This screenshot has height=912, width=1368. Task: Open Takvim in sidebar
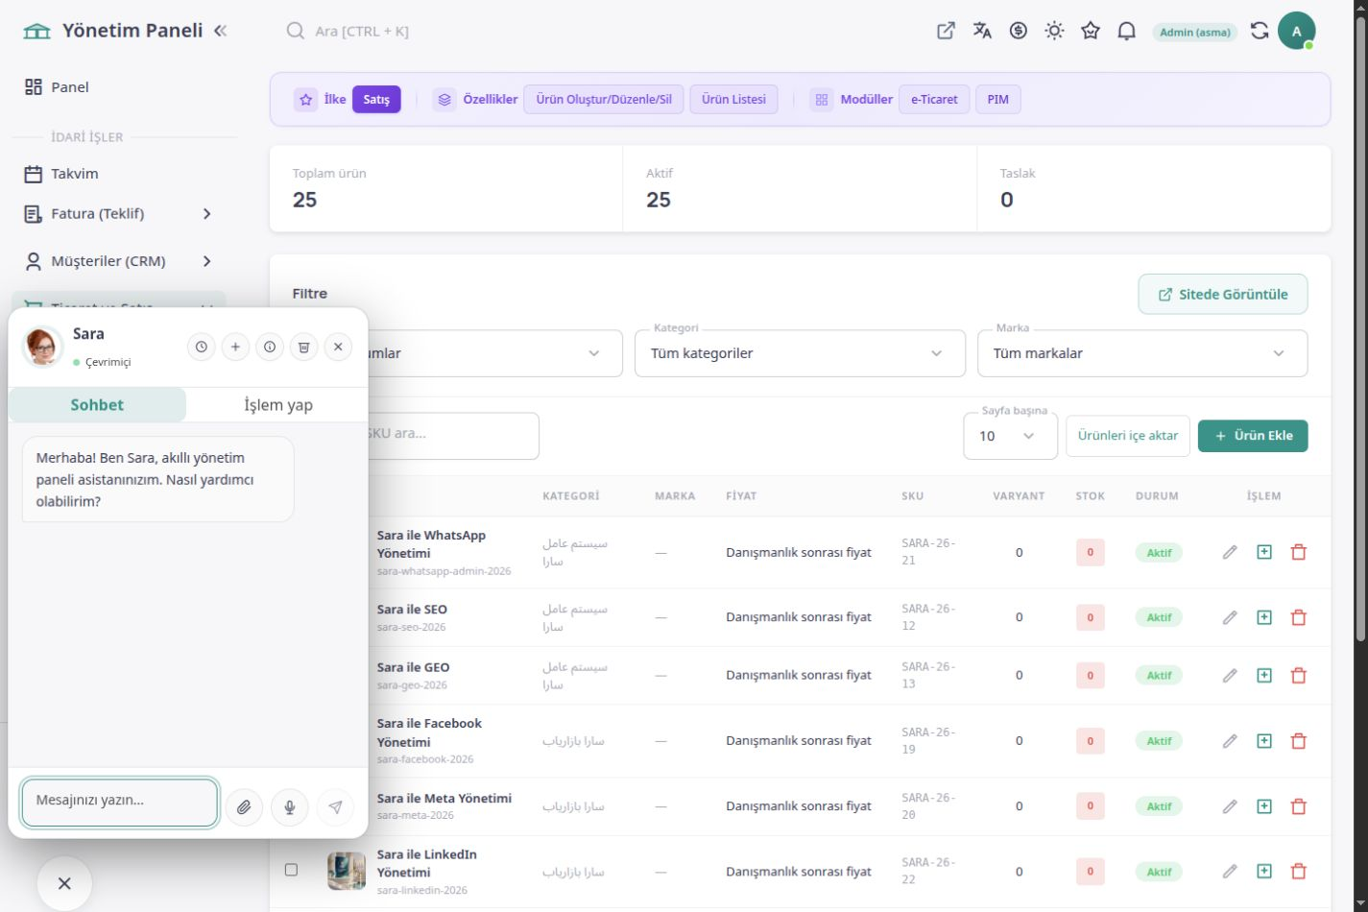pos(119,174)
